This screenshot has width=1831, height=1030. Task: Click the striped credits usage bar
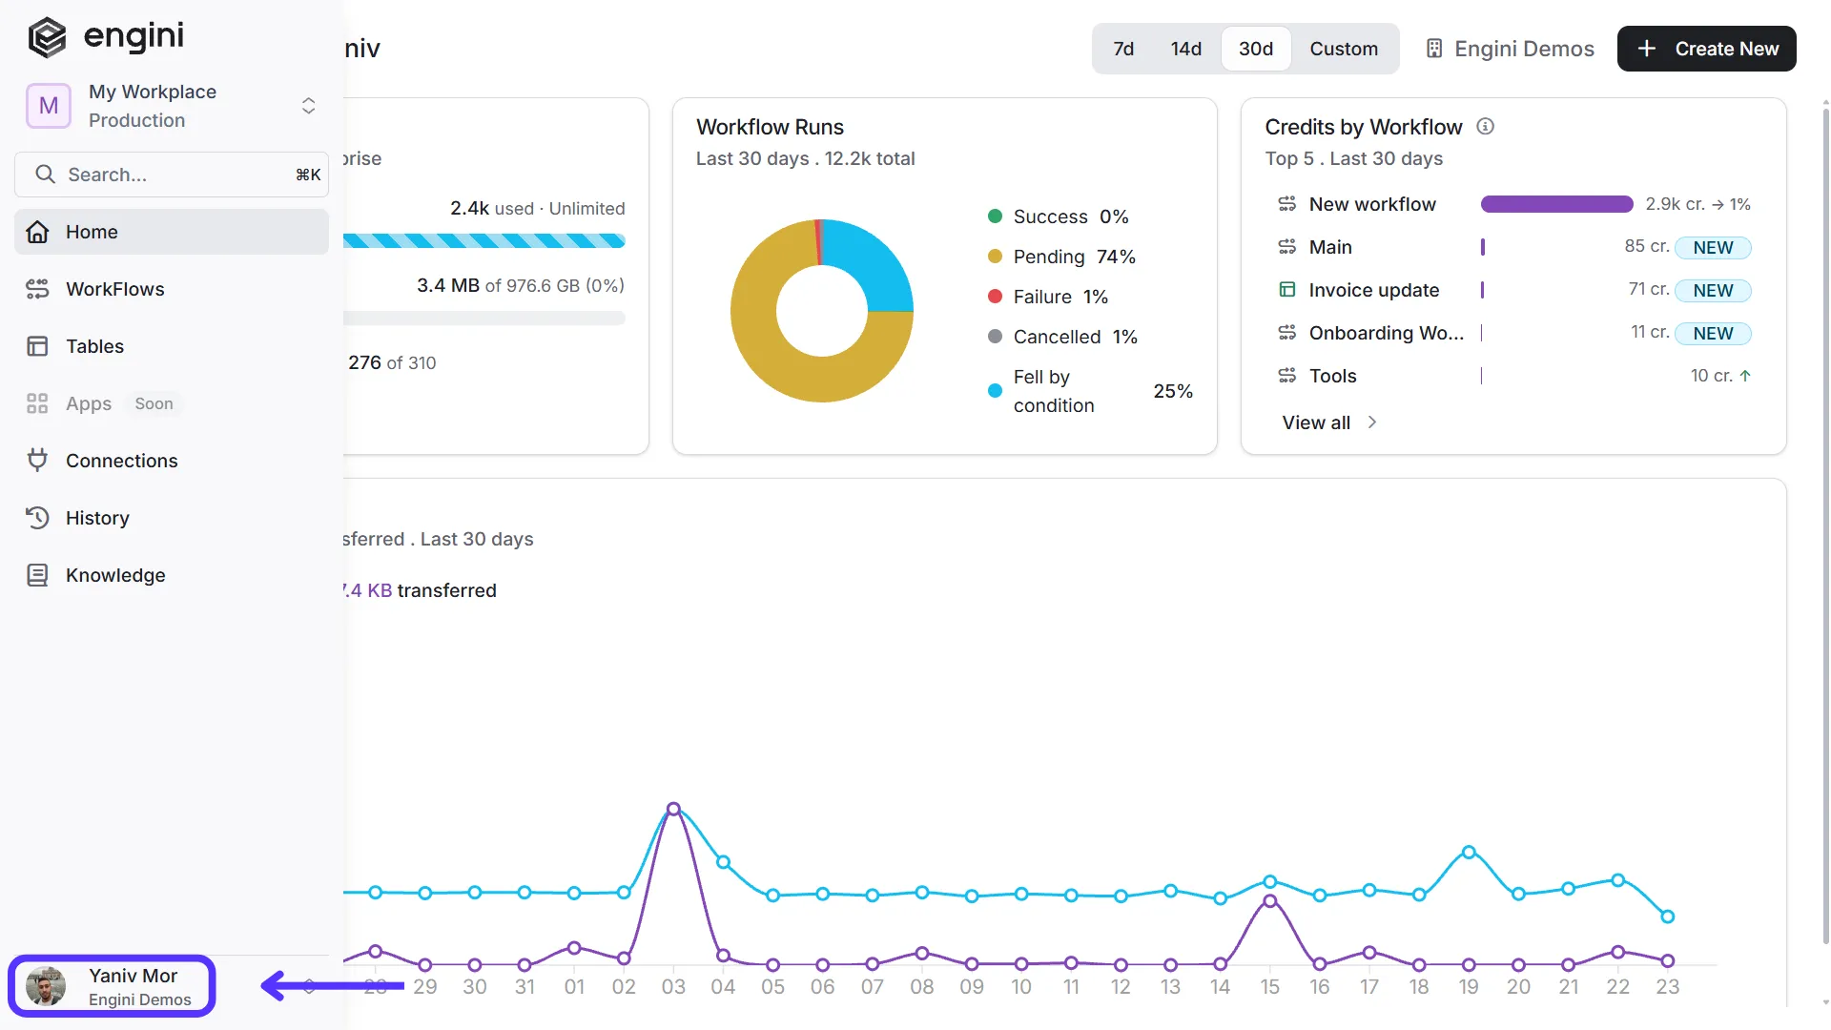(x=484, y=241)
